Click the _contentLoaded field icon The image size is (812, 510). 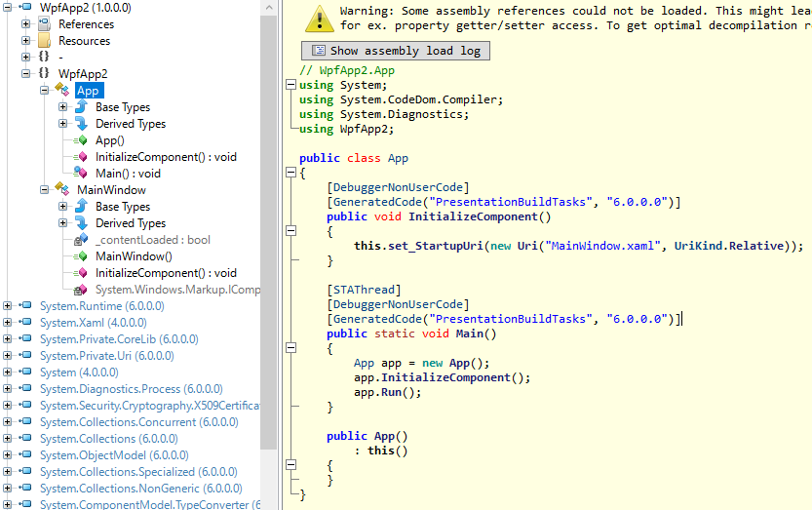click(x=80, y=240)
